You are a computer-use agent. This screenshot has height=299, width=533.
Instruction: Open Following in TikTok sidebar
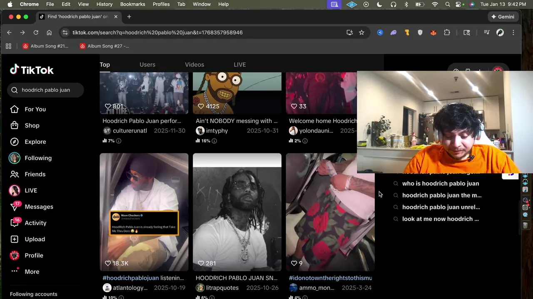[38, 158]
